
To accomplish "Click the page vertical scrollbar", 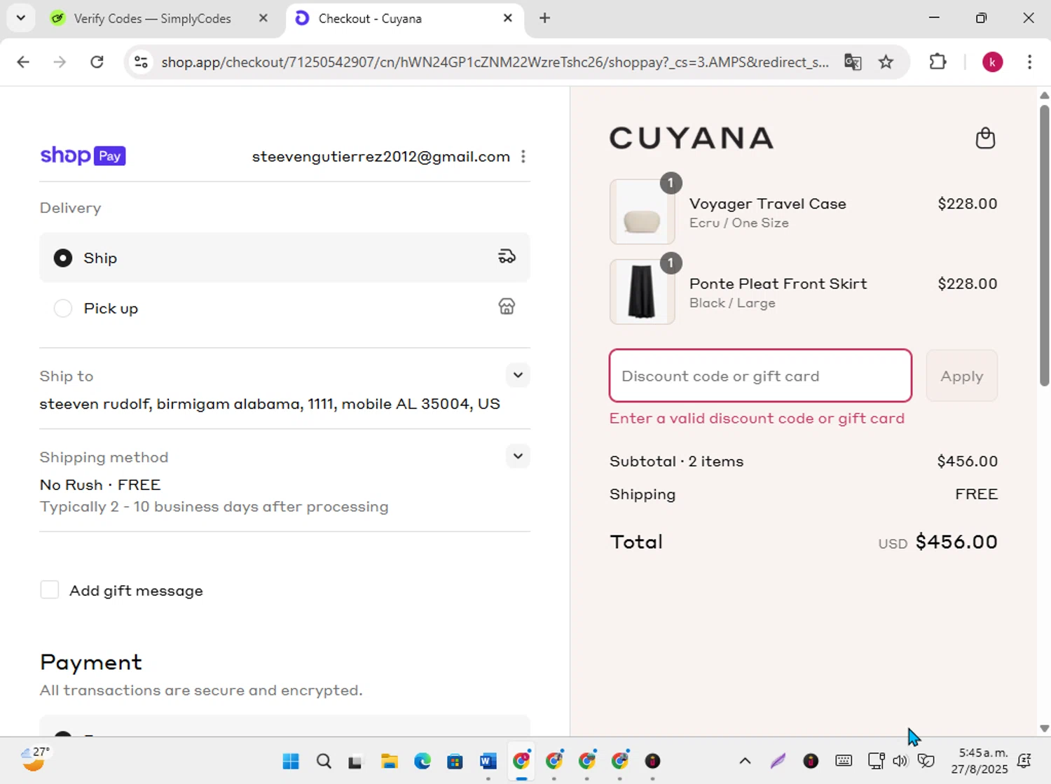I will [1044, 245].
